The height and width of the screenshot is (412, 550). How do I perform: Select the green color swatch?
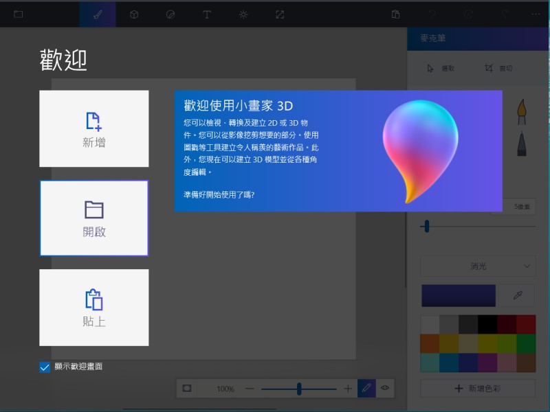(526, 343)
